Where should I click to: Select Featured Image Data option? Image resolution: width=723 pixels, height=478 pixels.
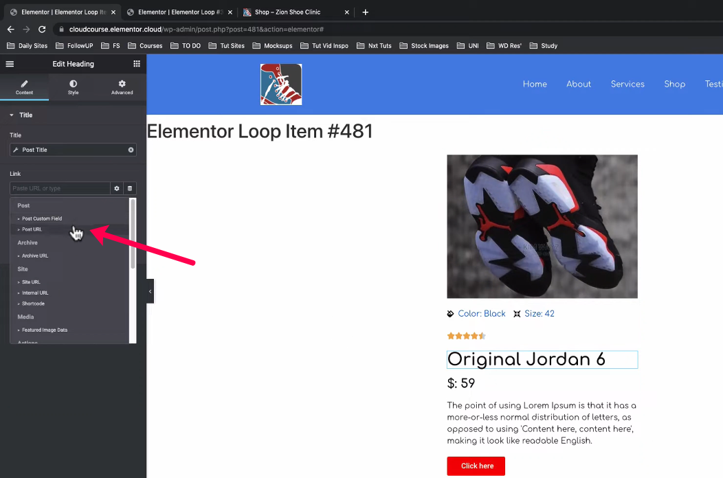(45, 330)
